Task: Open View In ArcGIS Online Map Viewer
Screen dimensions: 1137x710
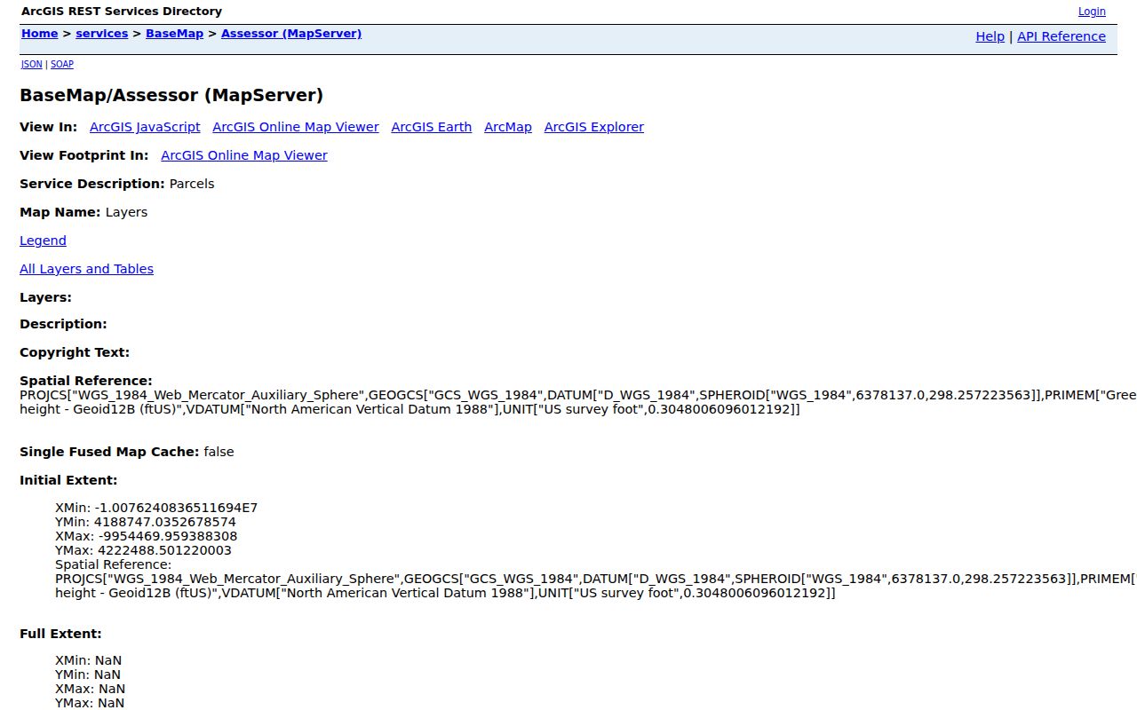Action: (x=296, y=127)
